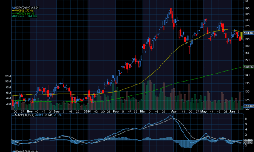
Task: Click the Feb date axis label
Action: (x=116, y=112)
